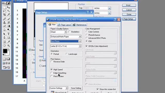Select the Hand tool
Screen dimensions: 165x93
point(4,45)
